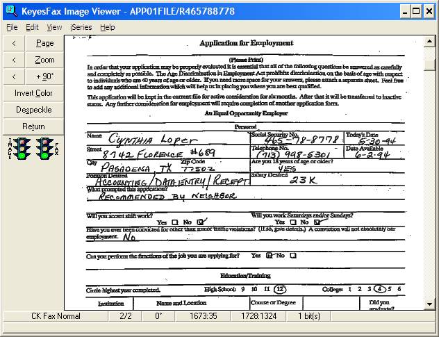Open the Help menu
439x337 pixels.
[x=108, y=27]
